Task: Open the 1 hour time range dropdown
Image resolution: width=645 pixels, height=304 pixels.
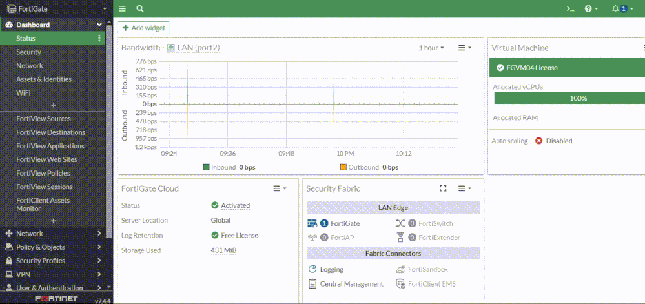Action: pos(431,48)
